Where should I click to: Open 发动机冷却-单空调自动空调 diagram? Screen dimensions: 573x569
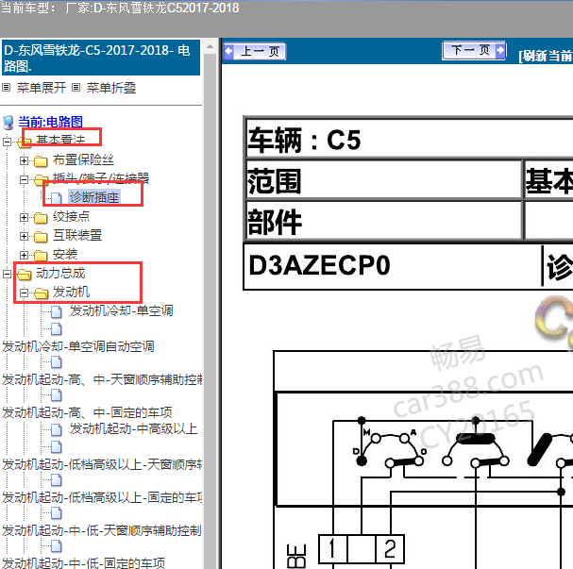[x=77, y=346]
